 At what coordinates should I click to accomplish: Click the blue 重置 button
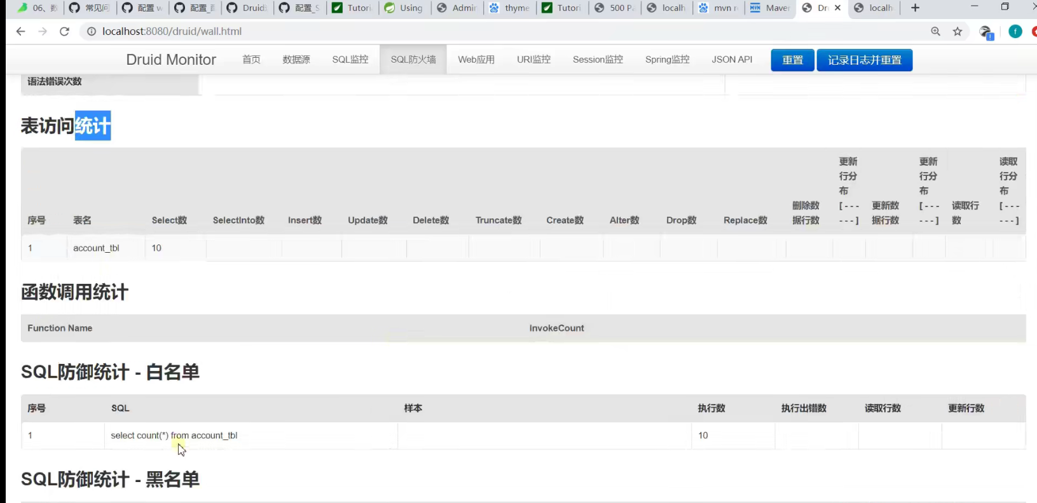pyautogui.click(x=792, y=60)
